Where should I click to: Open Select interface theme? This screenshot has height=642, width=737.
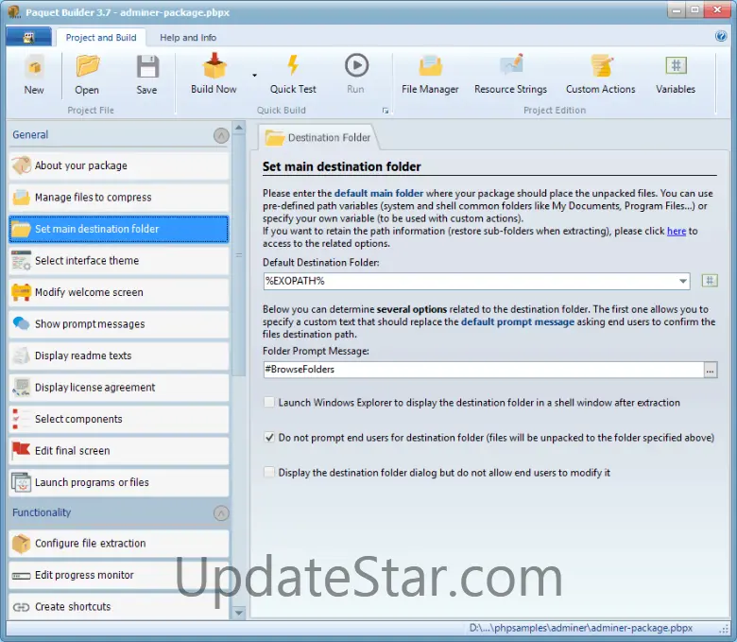(119, 261)
